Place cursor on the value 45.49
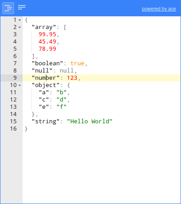Screen dimensions: 181x204 [x=48, y=42]
